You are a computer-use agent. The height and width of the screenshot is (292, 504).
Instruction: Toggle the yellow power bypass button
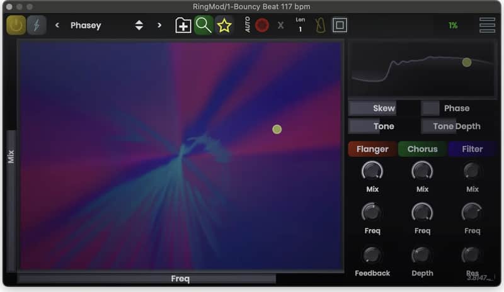[x=16, y=25]
